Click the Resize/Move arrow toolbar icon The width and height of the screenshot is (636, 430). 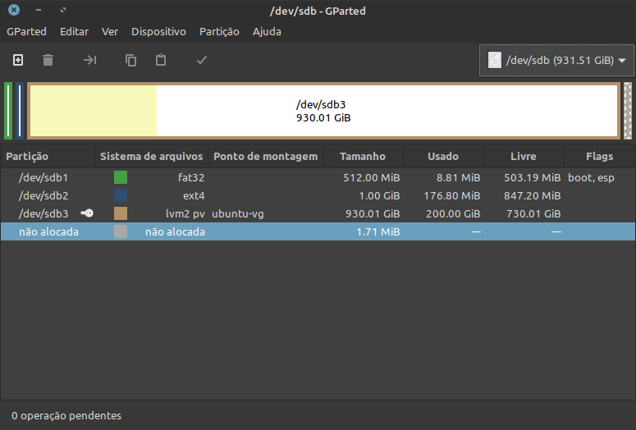pyautogui.click(x=89, y=60)
